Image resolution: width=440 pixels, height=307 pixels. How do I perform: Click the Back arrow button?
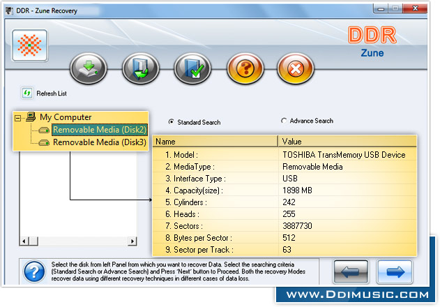click(x=351, y=271)
